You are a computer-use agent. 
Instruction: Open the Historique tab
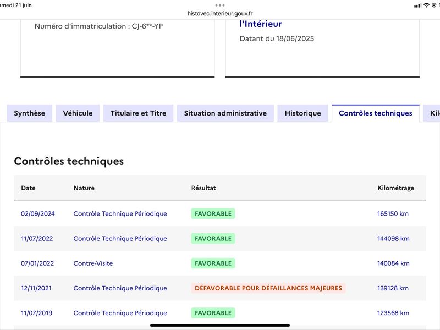pos(303,113)
